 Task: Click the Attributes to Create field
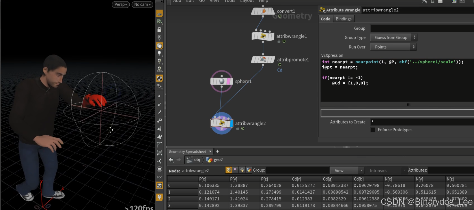(x=422, y=122)
